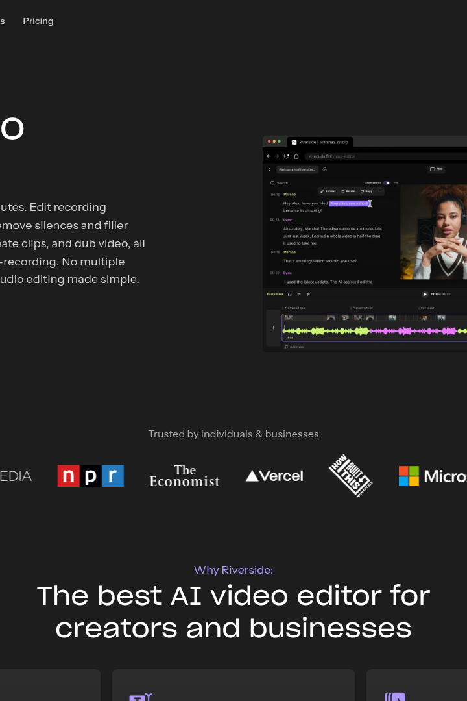Select the 'Riverside | Marsha's studio' browser tab
Image resolution: width=467 pixels, height=701 pixels.
tap(320, 142)
